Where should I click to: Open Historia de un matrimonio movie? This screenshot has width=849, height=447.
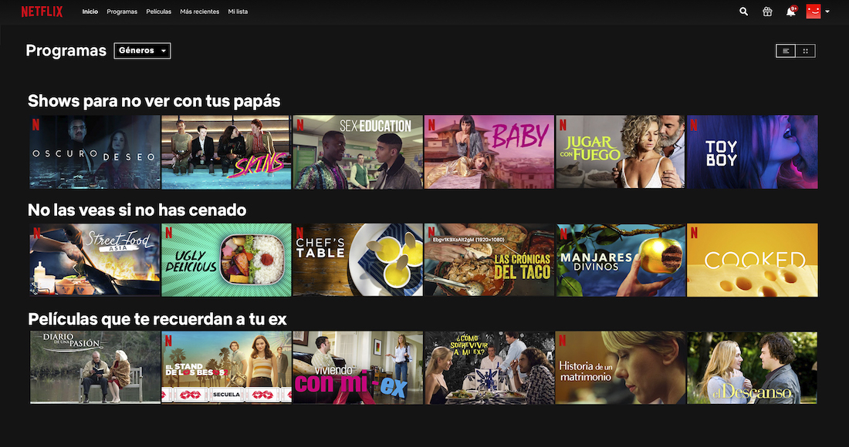pos(620,368)
